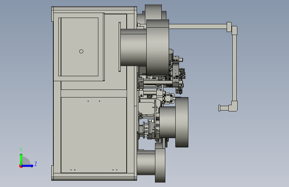Select the long vertical pipe on the right

click(x=234, y=68)
